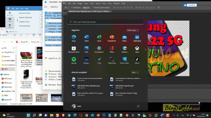The image size is (211, 118).
Task: Open the Office app tile
Action: (112, 49)
